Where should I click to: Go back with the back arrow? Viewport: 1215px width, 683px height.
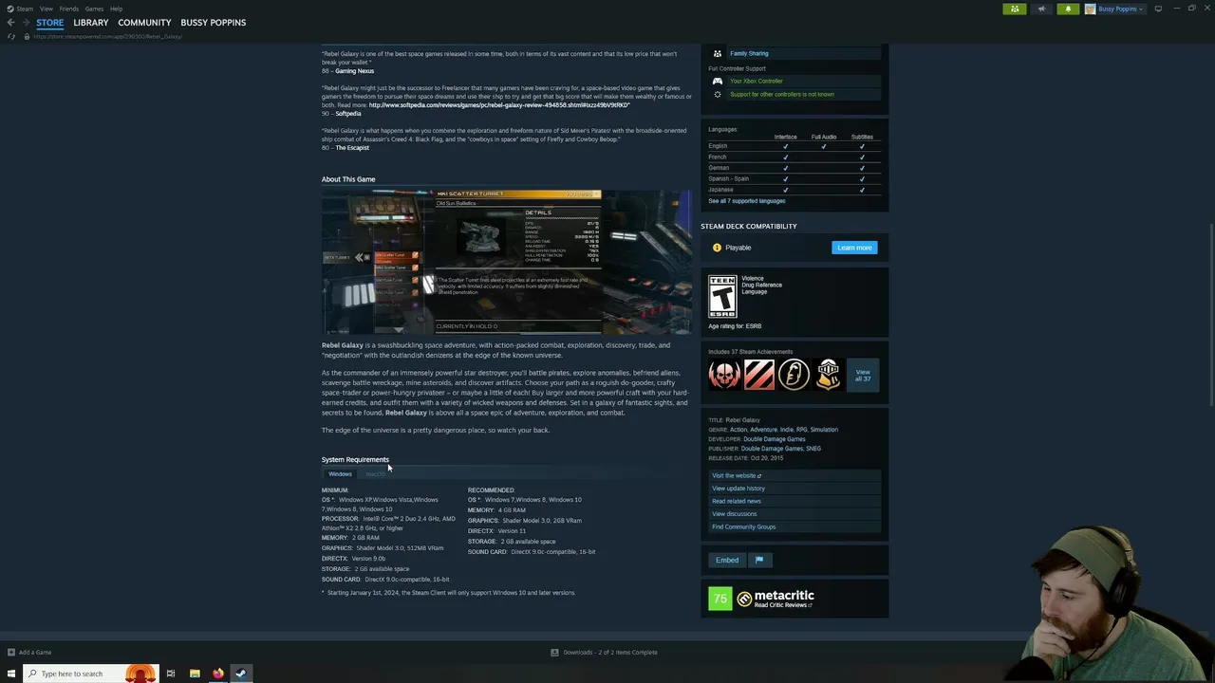[x=11, y=22]
